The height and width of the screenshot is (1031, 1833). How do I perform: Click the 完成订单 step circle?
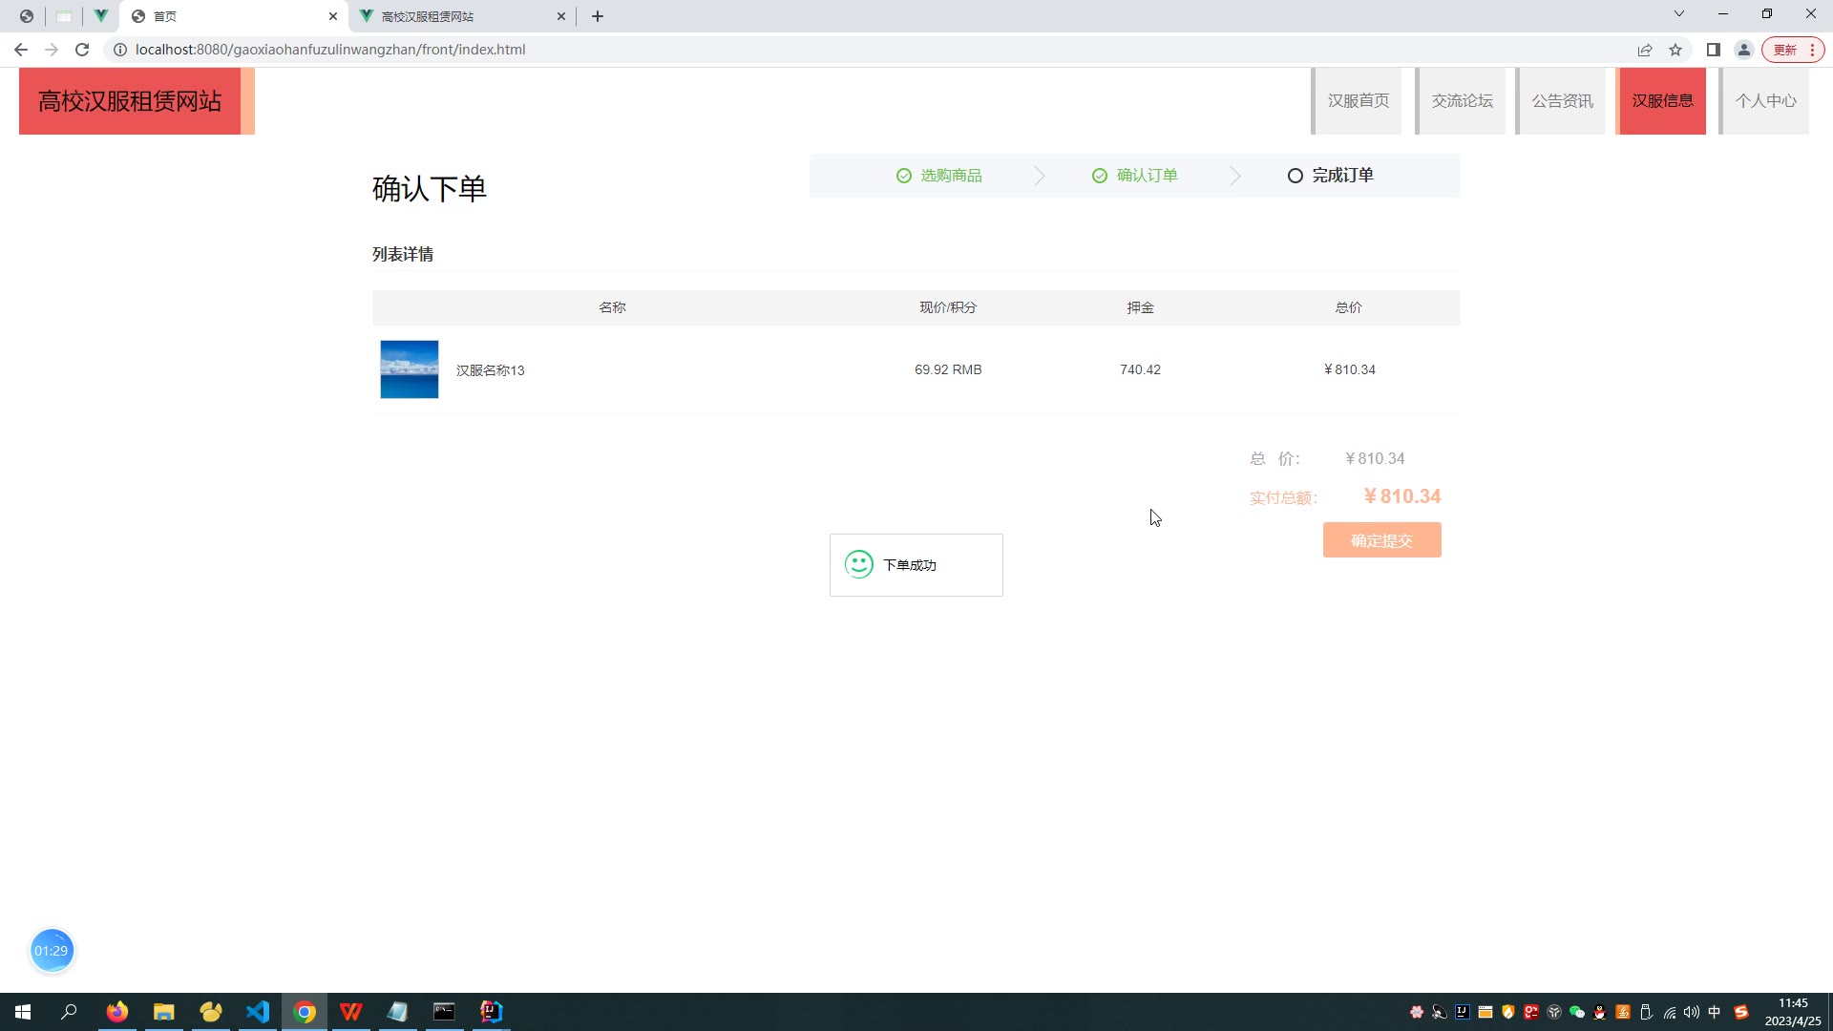[1295, 176]
